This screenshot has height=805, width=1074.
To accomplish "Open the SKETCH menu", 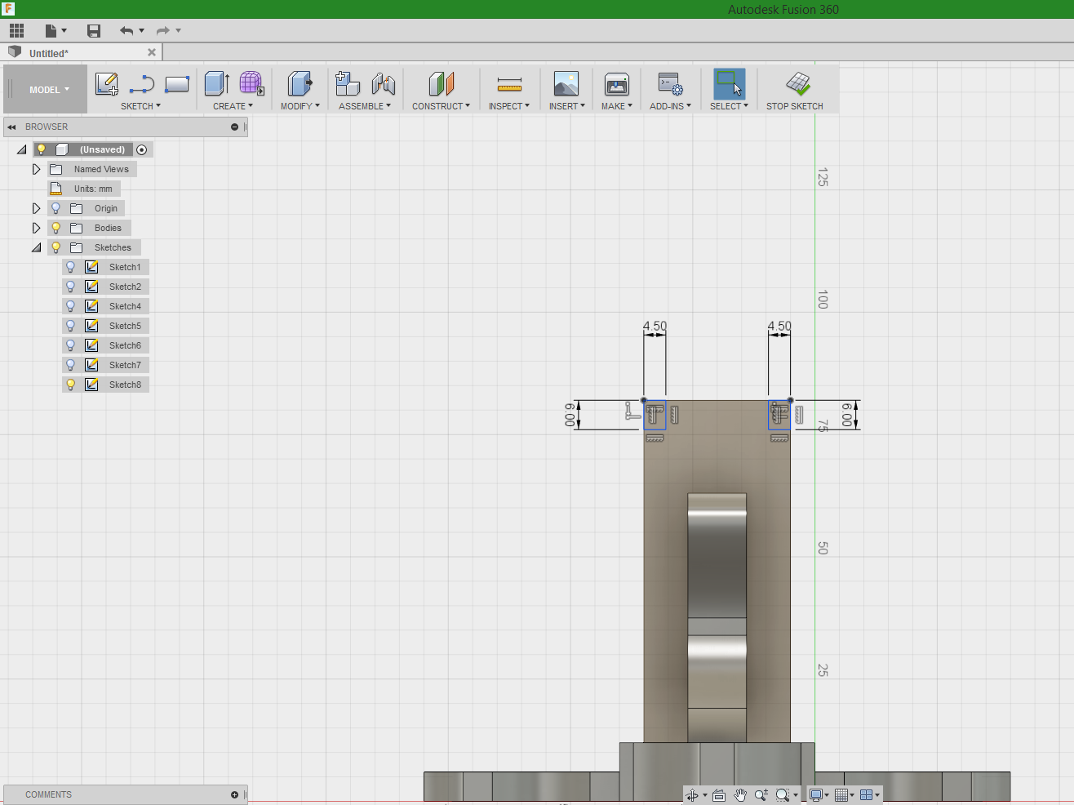I will tap(140, 106).
